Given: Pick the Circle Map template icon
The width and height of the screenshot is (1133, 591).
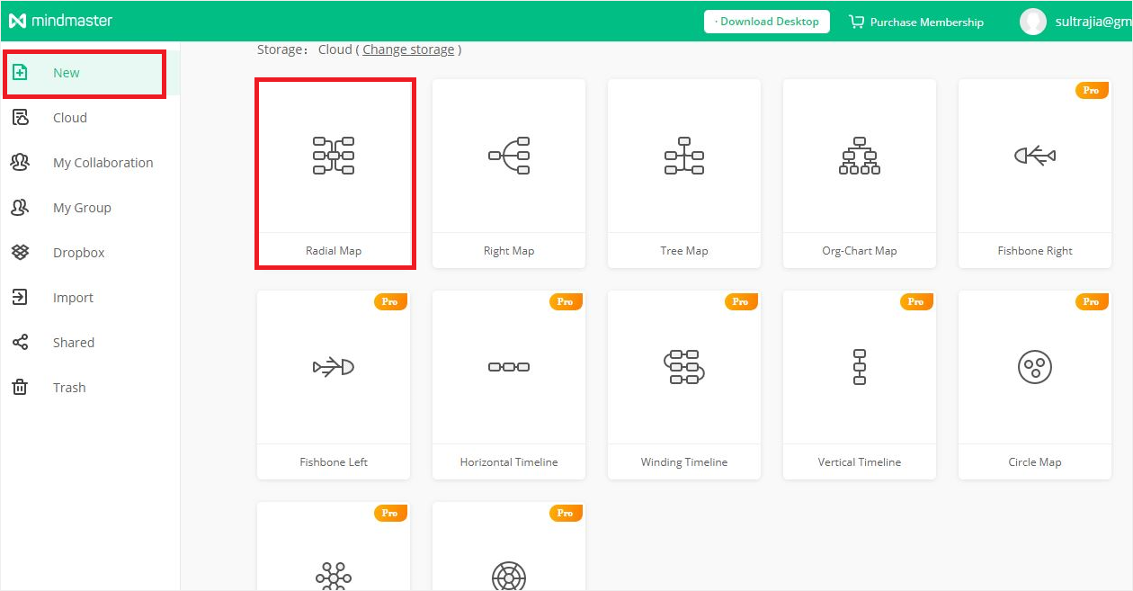Looking at the screenshot, I should (1035, 367).
